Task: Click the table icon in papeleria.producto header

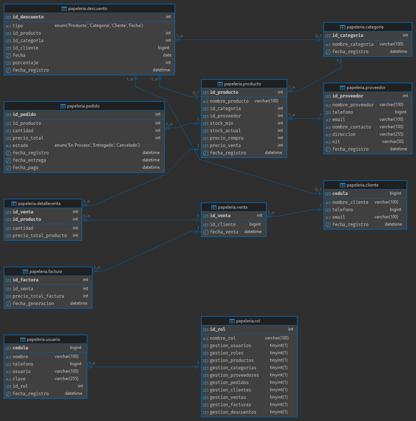Action: tap(220, 84)
